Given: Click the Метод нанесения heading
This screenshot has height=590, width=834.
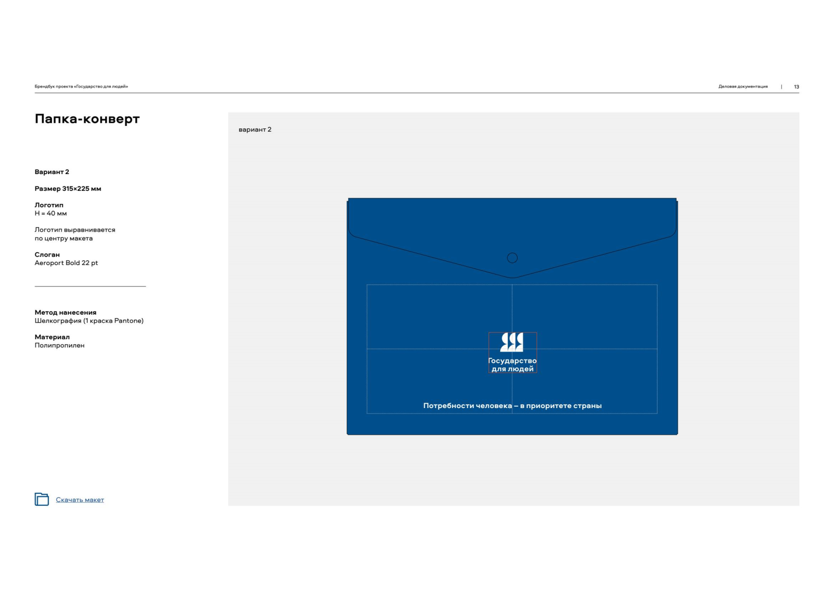Looking at the screenshot, I should 65,312.
